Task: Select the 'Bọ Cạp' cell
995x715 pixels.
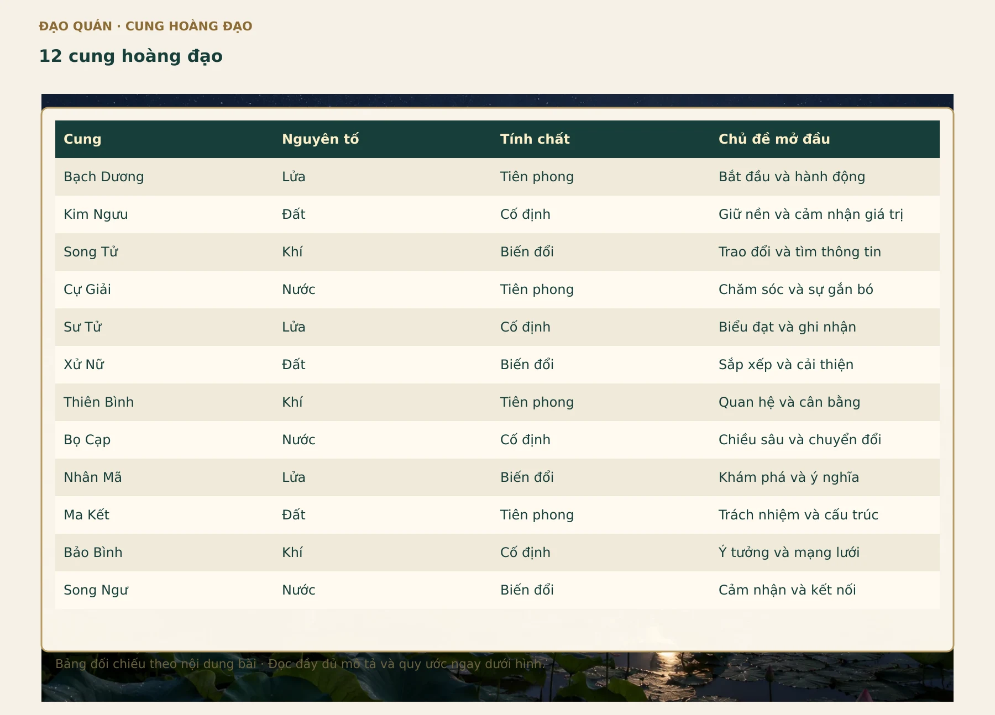Action: (x=164, y=440)
